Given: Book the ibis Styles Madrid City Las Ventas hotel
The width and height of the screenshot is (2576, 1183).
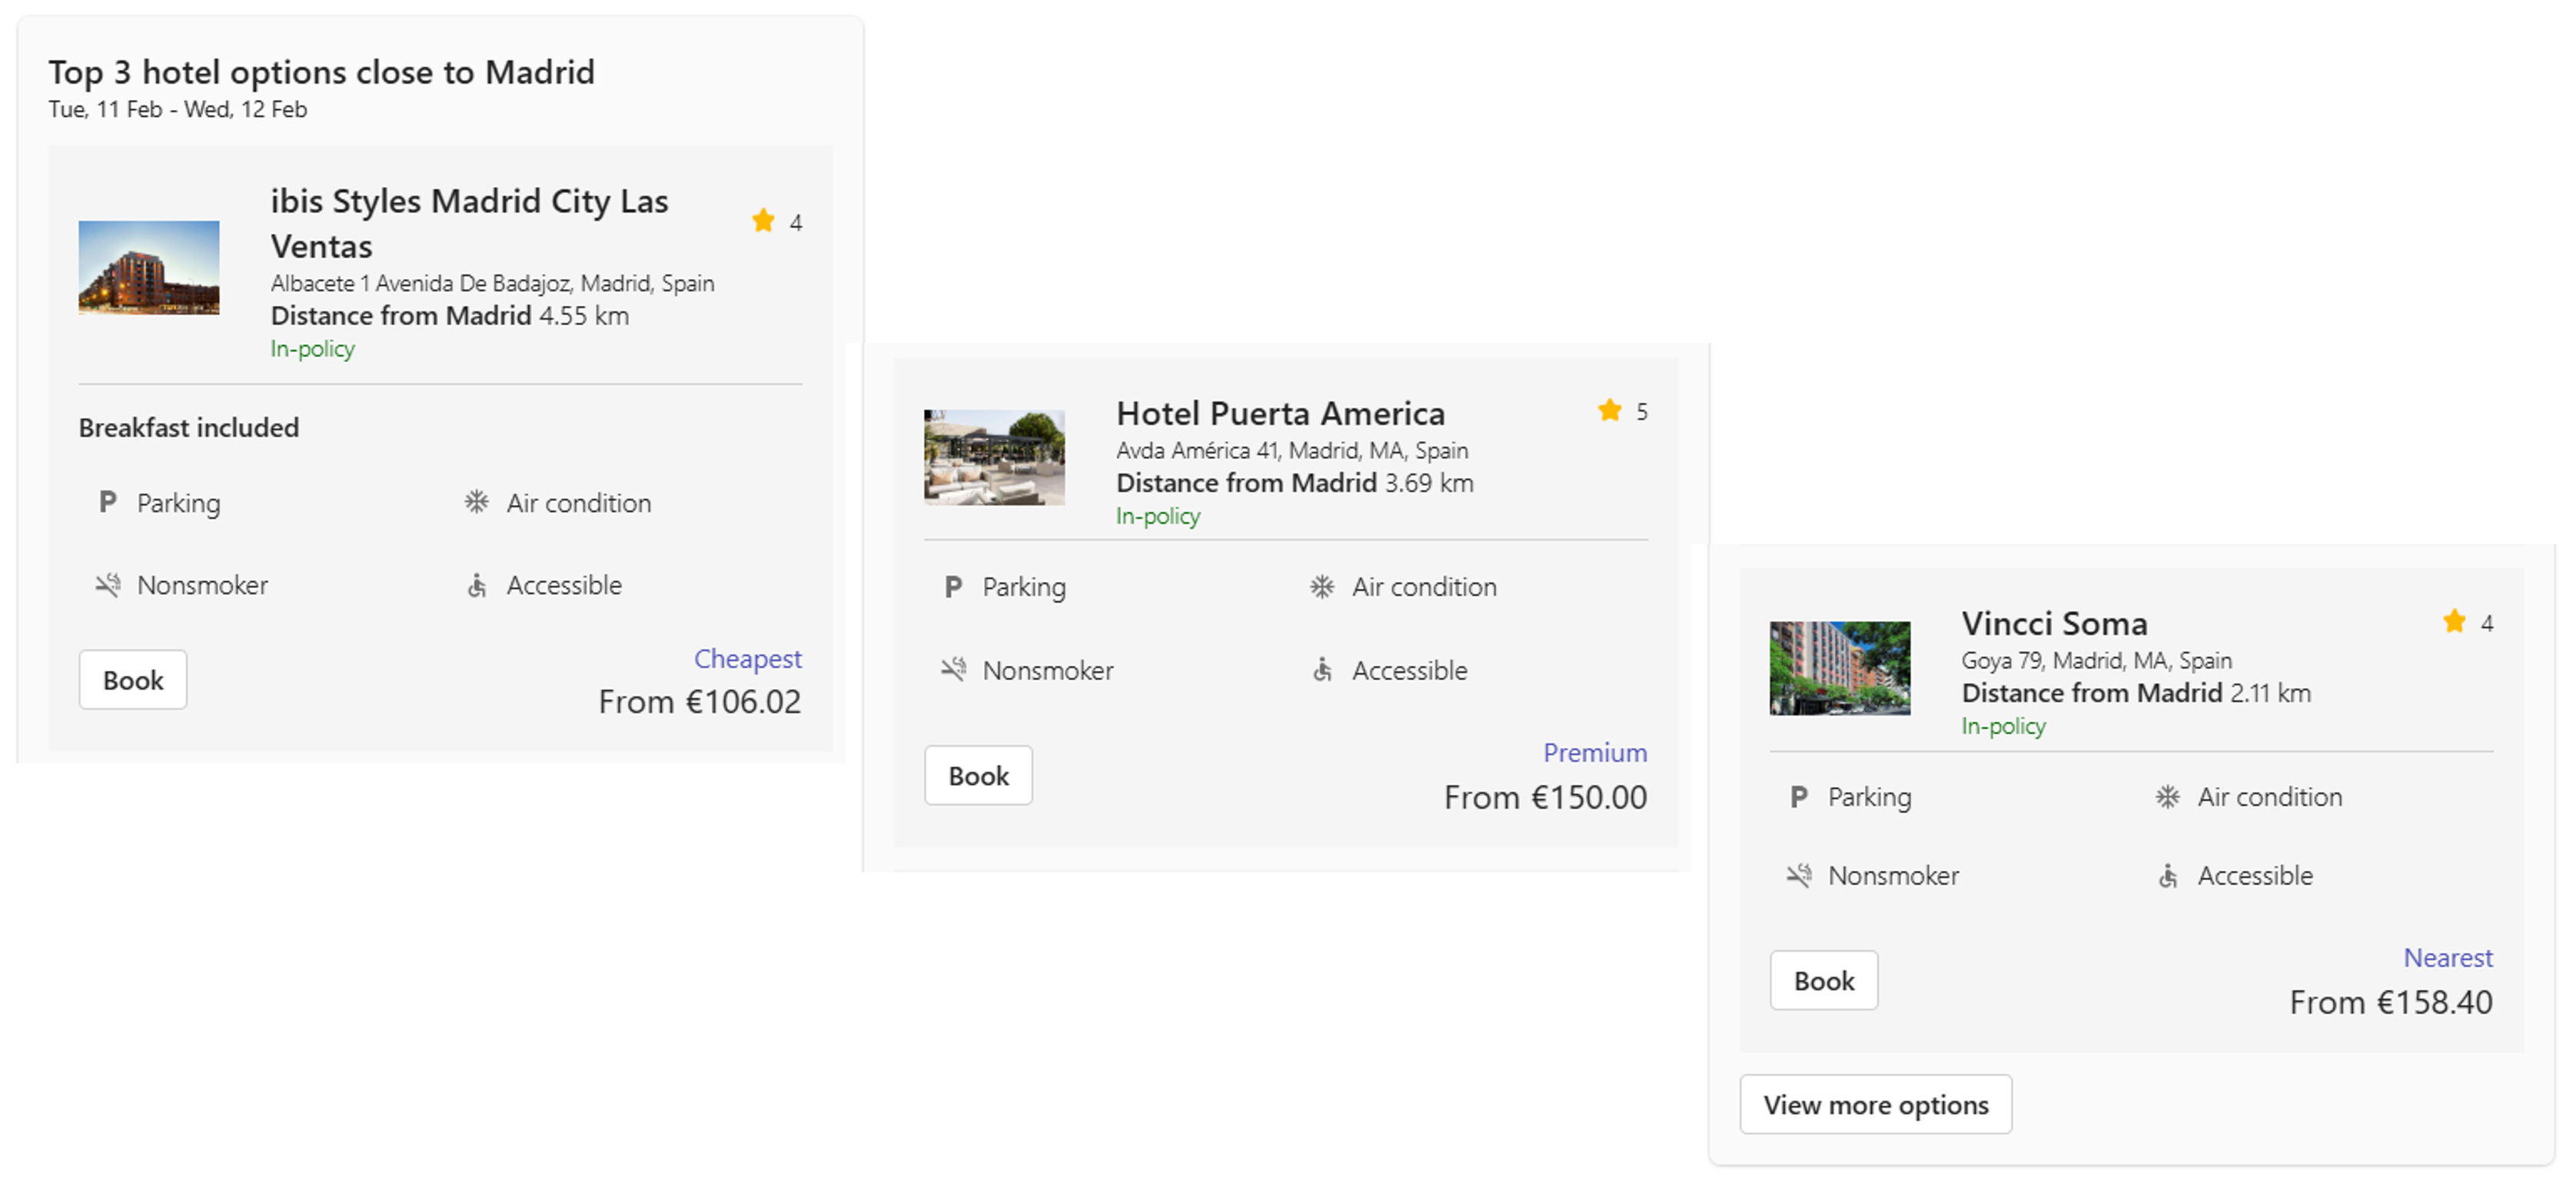Looking at the screenshot, I should [x=133, y=680].
